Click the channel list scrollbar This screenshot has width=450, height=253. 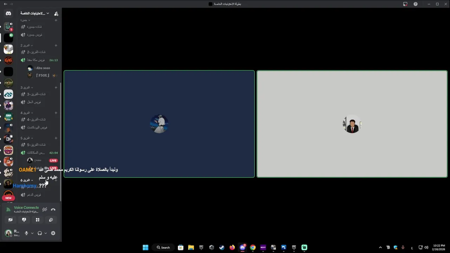[61, 142]
